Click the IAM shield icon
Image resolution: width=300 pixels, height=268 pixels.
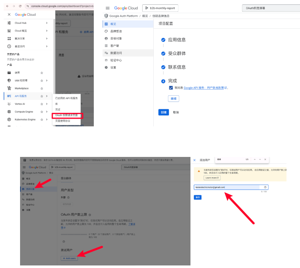click(9, 80)
